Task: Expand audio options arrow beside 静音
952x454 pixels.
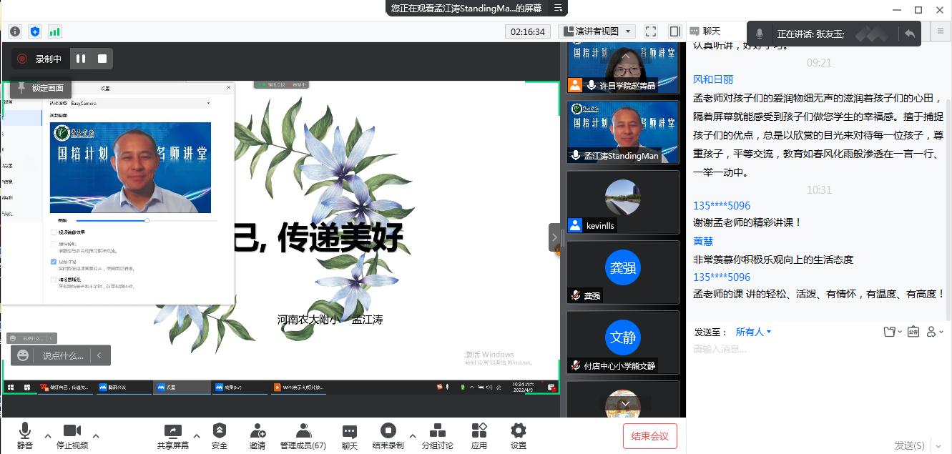Action: [x=48, y=435]
